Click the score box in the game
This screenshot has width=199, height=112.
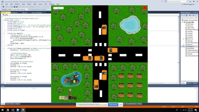[x=58, y=8]
